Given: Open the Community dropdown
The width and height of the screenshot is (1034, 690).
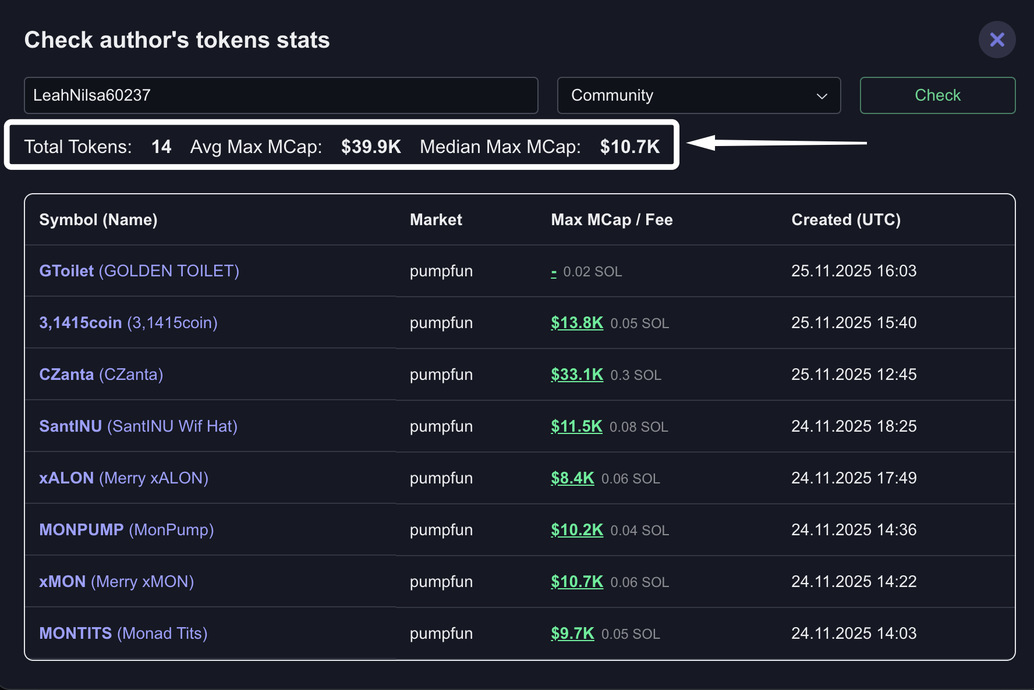Looking at the screenshot, I should coord(699,95).
